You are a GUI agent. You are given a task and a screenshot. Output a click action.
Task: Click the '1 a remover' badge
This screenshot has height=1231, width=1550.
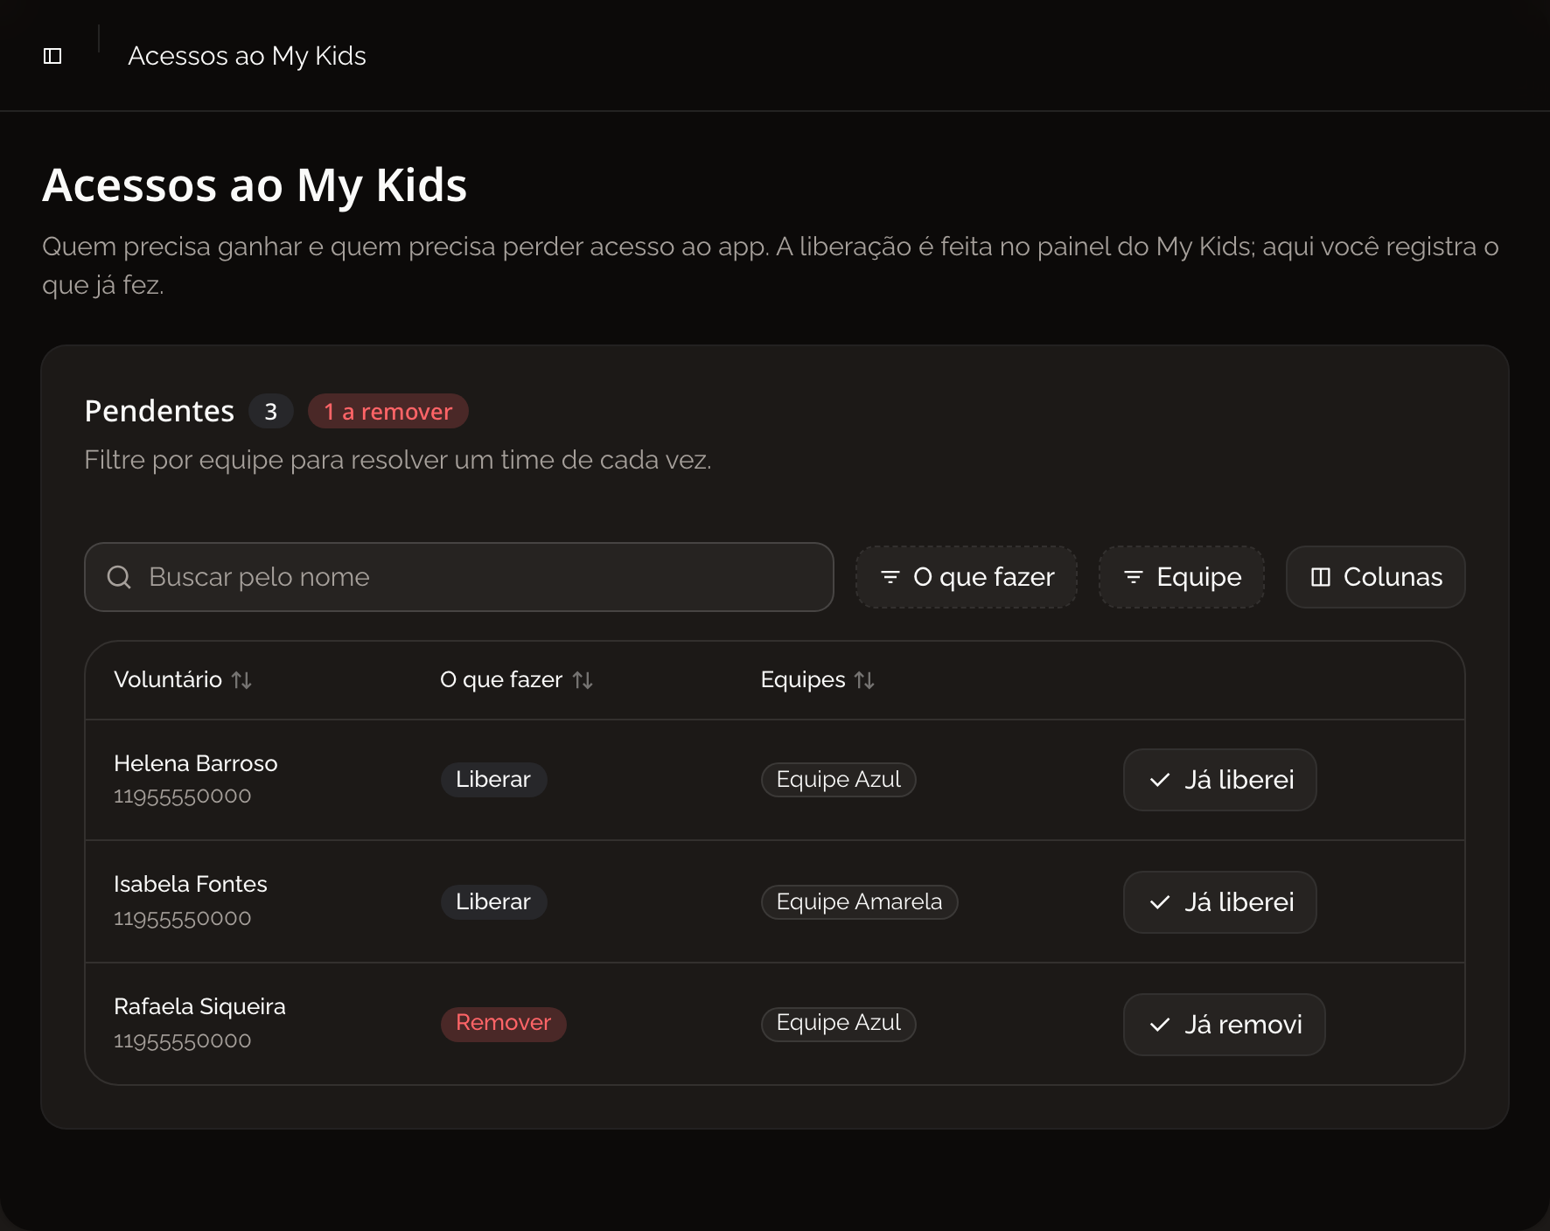(388, 412)
